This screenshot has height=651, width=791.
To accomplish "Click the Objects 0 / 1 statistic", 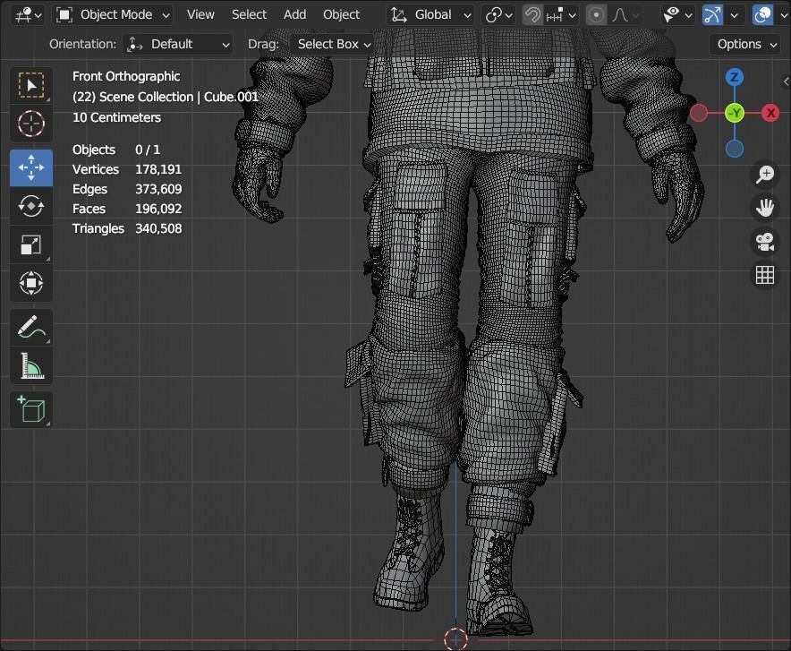I will click(116, 150).
